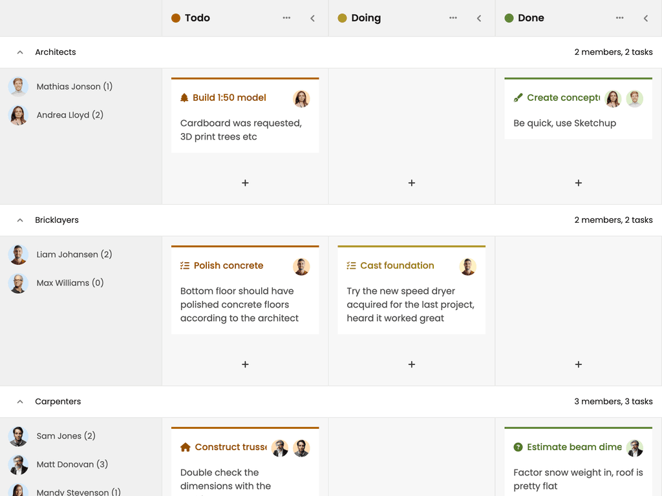
Task: Click the checklist icon on Polish concrete
Action: (184, 265)
